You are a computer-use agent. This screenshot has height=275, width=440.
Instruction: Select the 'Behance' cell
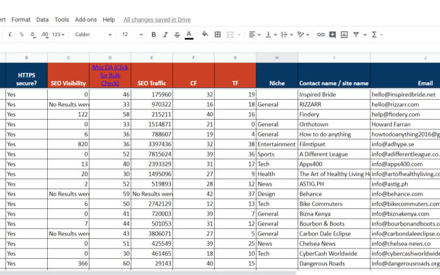[334, 194]
